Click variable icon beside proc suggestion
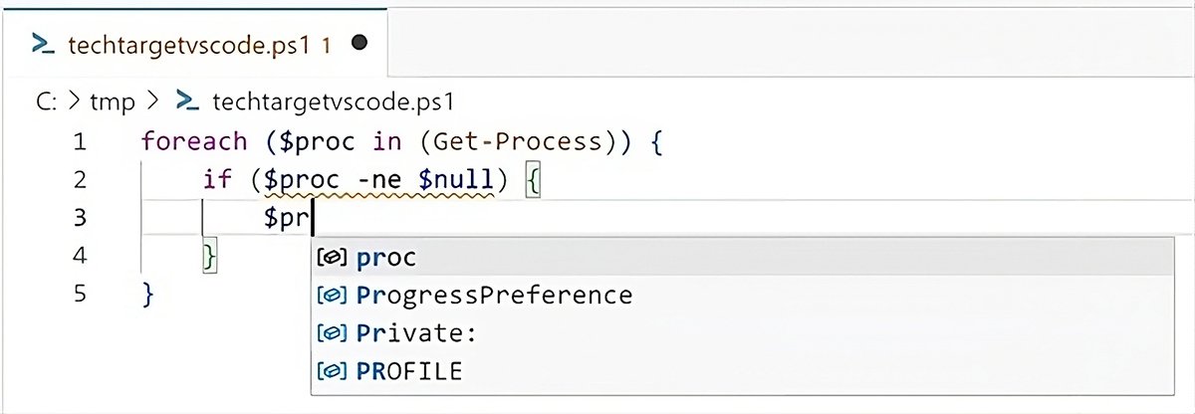The width and height of the screenshot is (1195, 414). 331,258
